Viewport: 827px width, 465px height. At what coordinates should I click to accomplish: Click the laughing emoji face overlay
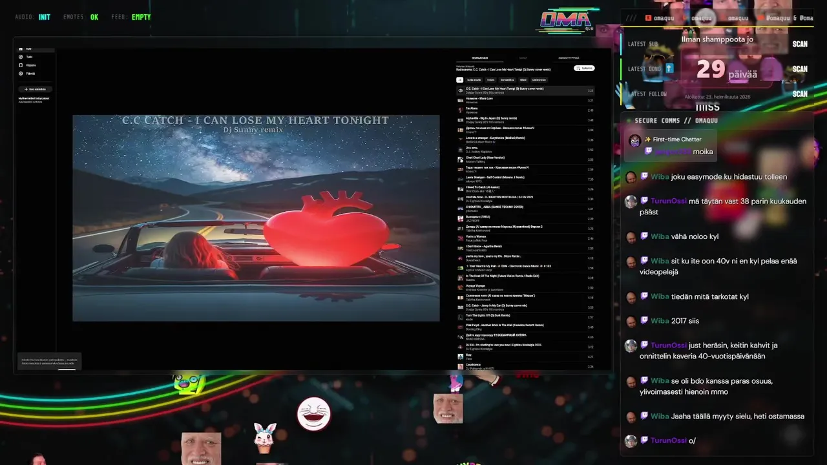(313, 414)
